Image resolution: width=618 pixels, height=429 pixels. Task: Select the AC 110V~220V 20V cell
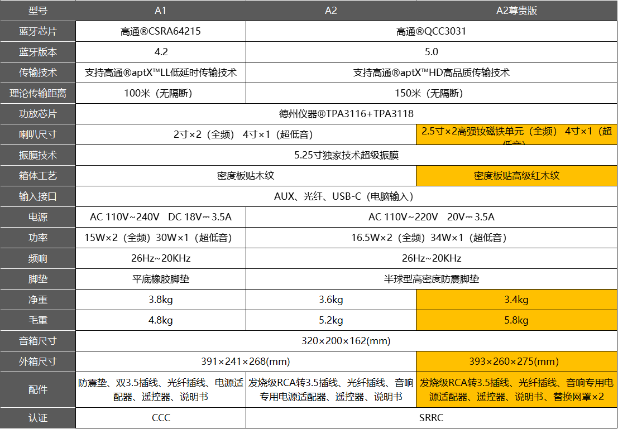[432, 217]
